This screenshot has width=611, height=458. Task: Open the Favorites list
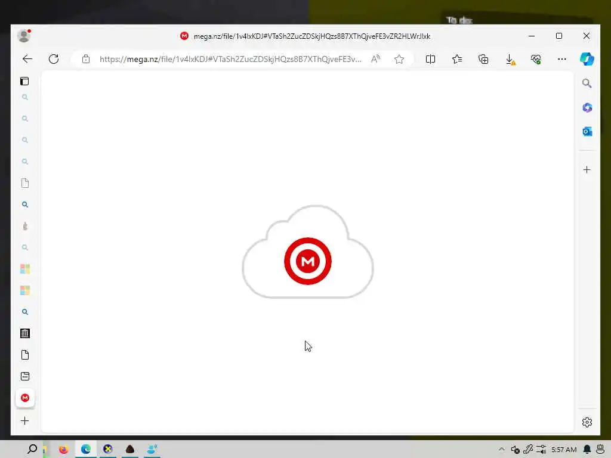click(x=457, y=59)
